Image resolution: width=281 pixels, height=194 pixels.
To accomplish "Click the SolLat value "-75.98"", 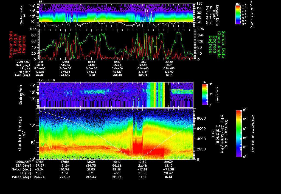I will click(x=168, y=169).
